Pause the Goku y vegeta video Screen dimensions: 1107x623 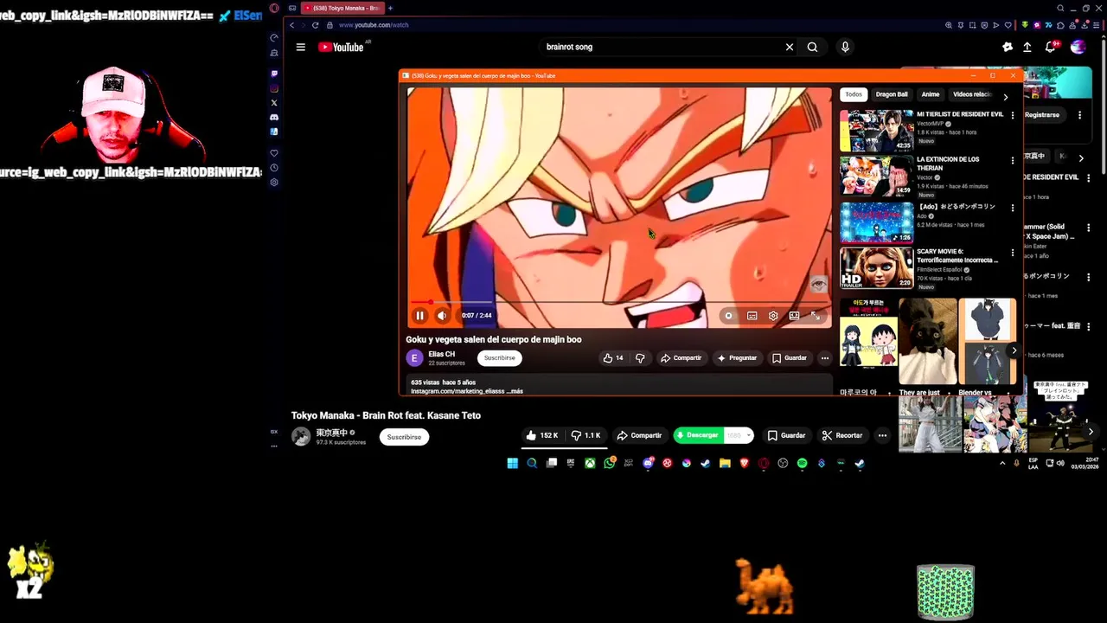(419, 316)
